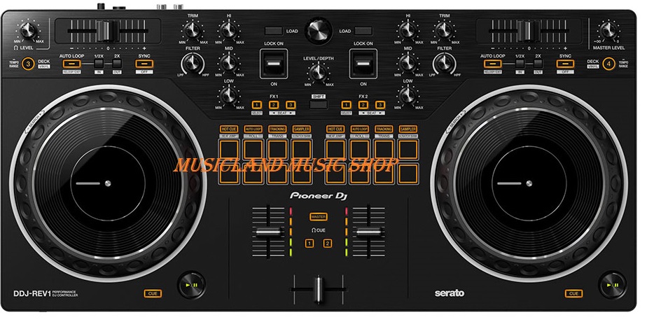Toggle left deck AUTO LOOP button
The width and height of the screenshot is (654, 336).
pyautogui.click(x=71, y=64)
